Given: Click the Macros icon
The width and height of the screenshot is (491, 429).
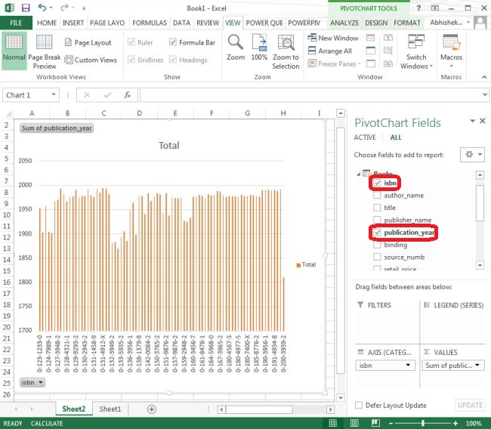Looking at the screenshot, I should click(451, 44).
